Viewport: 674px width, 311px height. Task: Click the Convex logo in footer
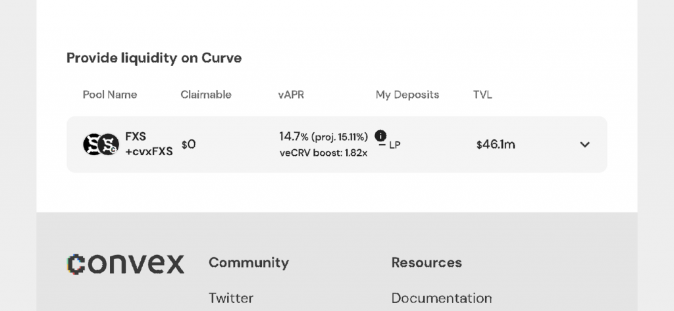(126, 264)
